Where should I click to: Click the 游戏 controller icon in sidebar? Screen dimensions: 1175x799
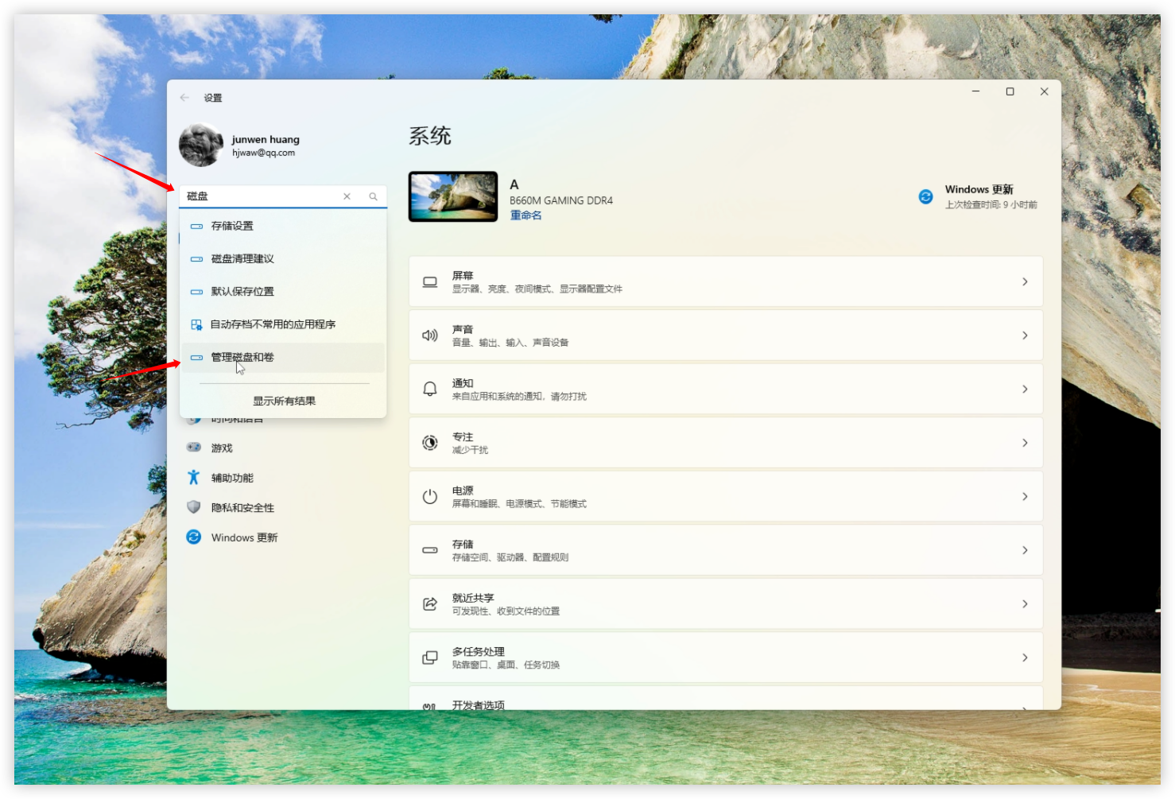[x=194, y=448]
